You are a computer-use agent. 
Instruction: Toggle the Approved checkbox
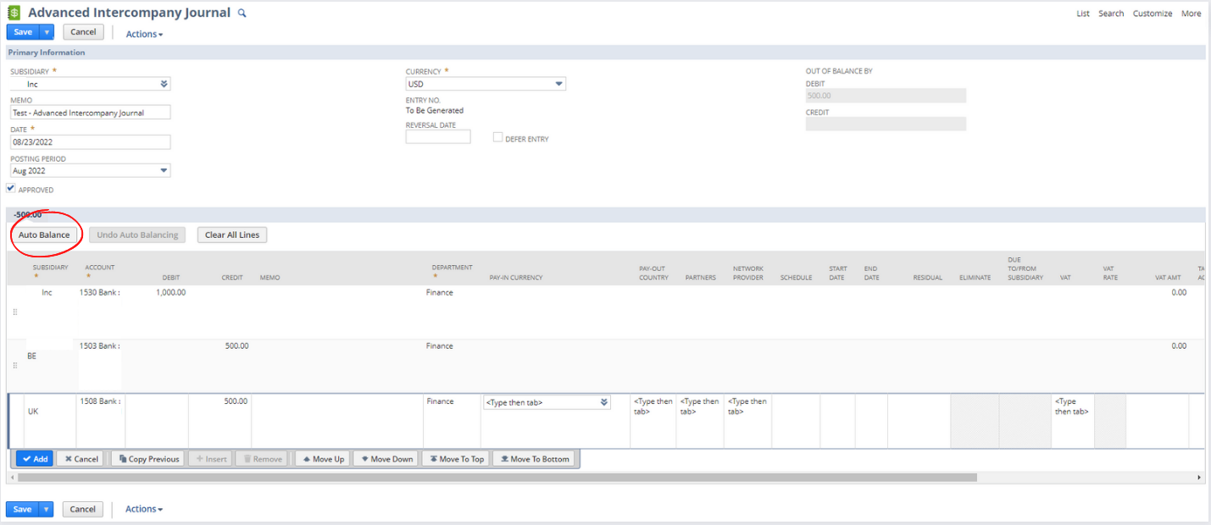11,189
